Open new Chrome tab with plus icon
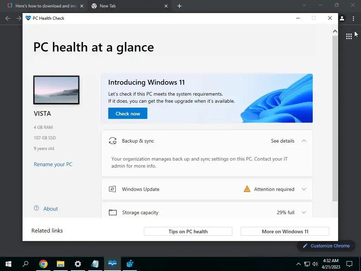This screenshot has width=361, height=271. [179, 6]
